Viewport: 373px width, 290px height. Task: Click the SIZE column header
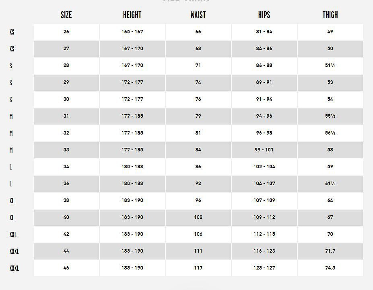[66, 15]
